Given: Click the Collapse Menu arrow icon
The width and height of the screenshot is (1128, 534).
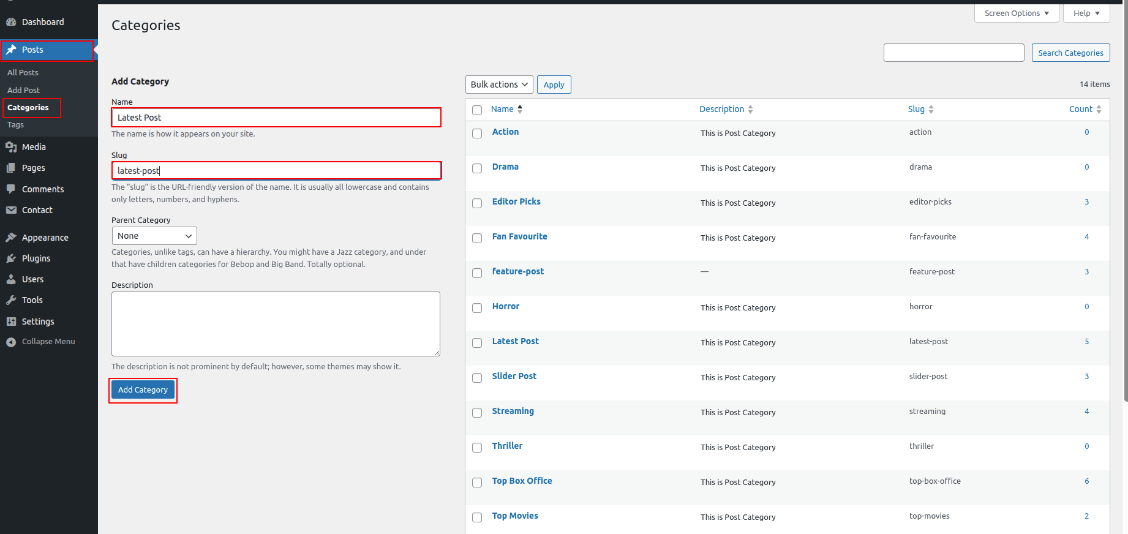Looking at the screenshot, I should pyautogui.click(x=11, y=342).
